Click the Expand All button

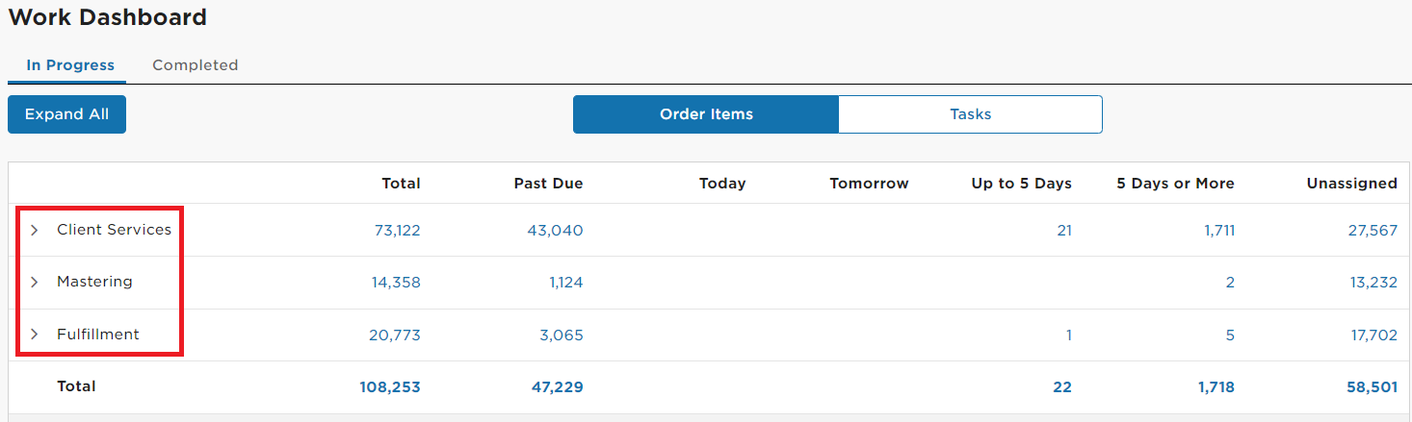tap(66, 114)
